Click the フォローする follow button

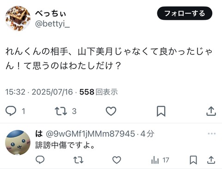(x=185, y=13)
